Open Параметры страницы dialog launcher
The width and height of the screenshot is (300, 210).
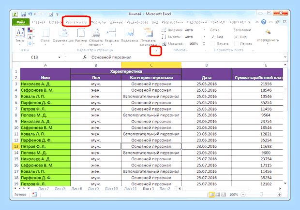tap(156, 51)
